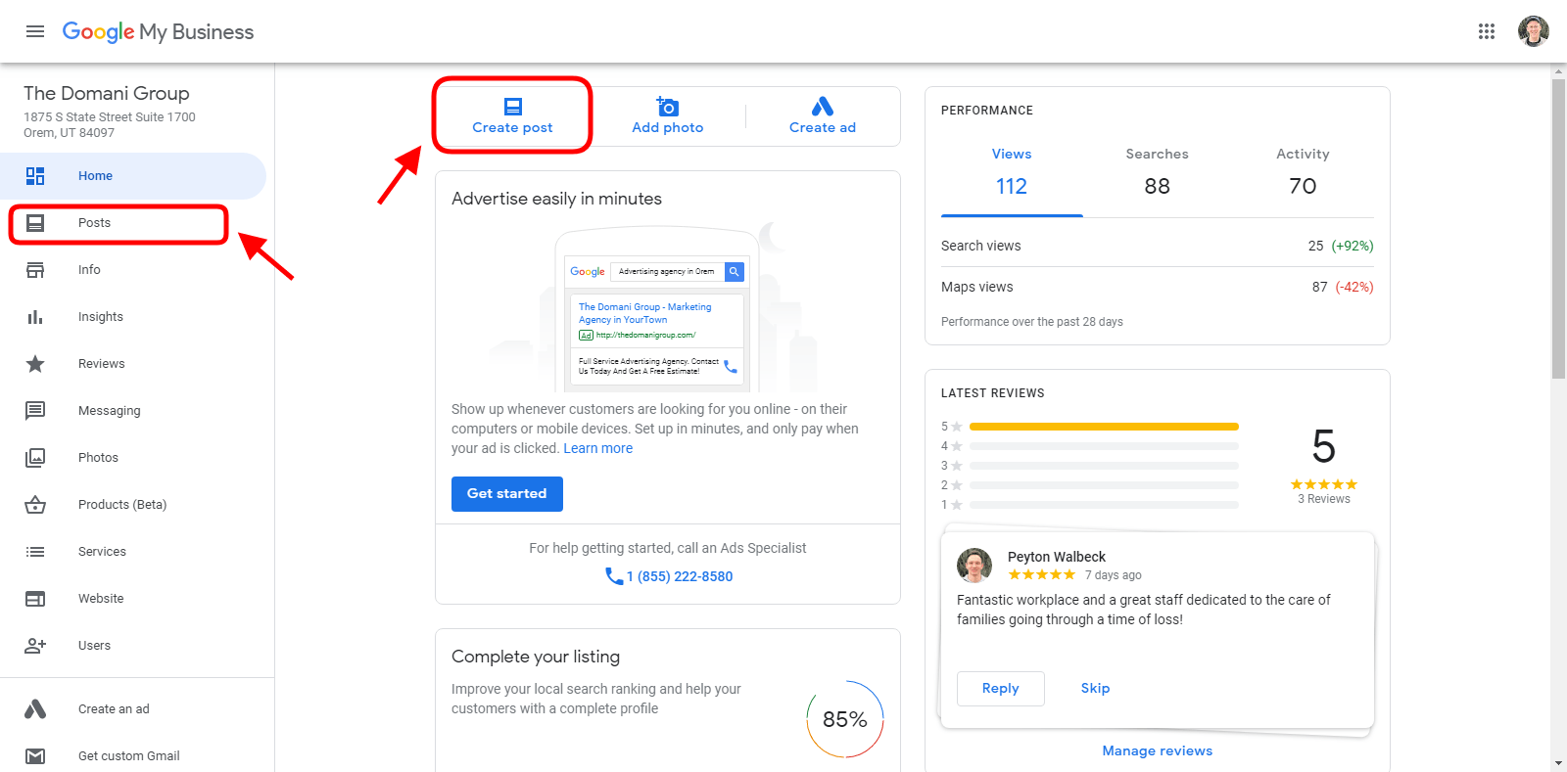Switch to the Views performance tab
This screenshot has width=1567, height=772.
point(1012,172)
